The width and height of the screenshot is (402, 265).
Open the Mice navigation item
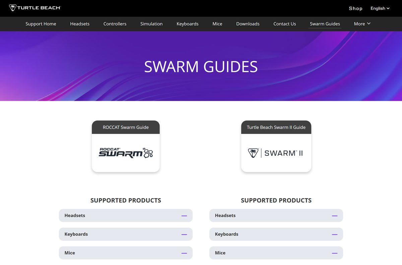(x=217, y=24)
